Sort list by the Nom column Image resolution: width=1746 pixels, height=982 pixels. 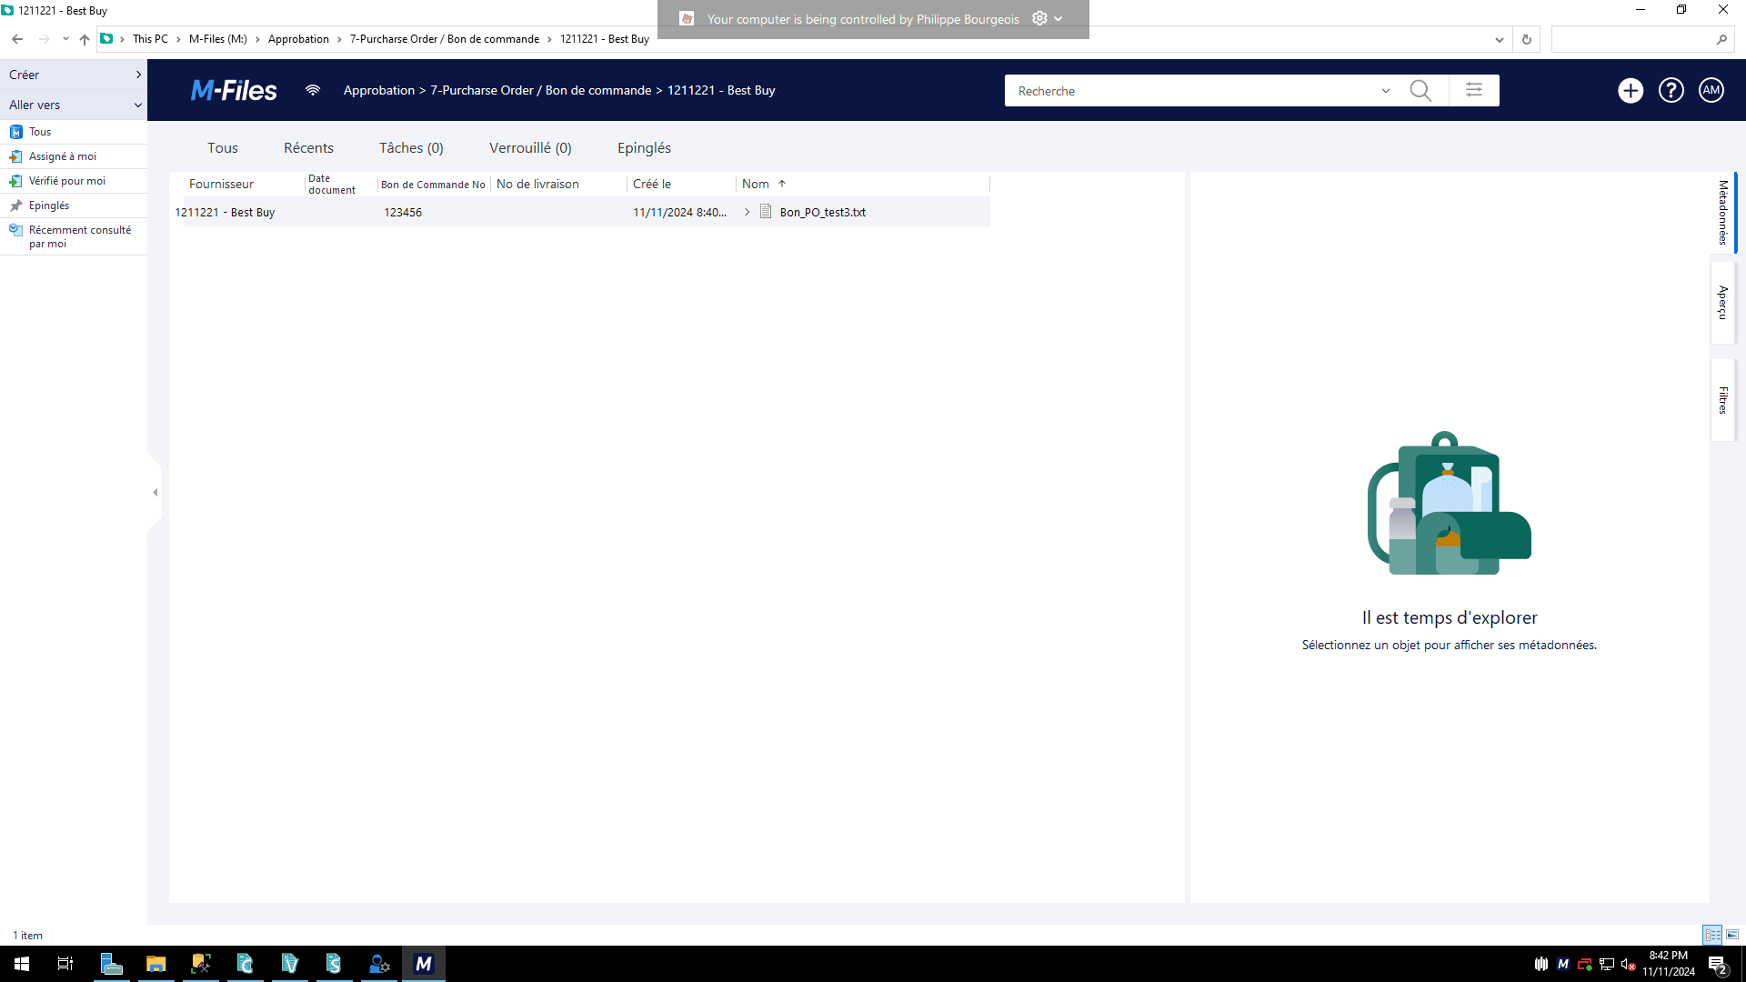tap(756, 184)
